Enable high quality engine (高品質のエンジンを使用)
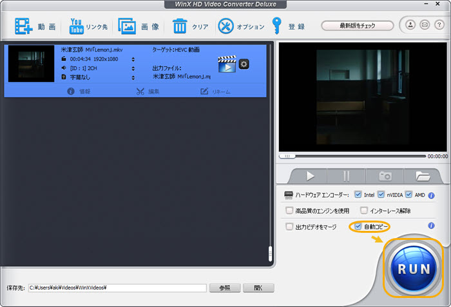Image resolution: width=451 pixels, height=307 pixels. [x=289, y=210]
